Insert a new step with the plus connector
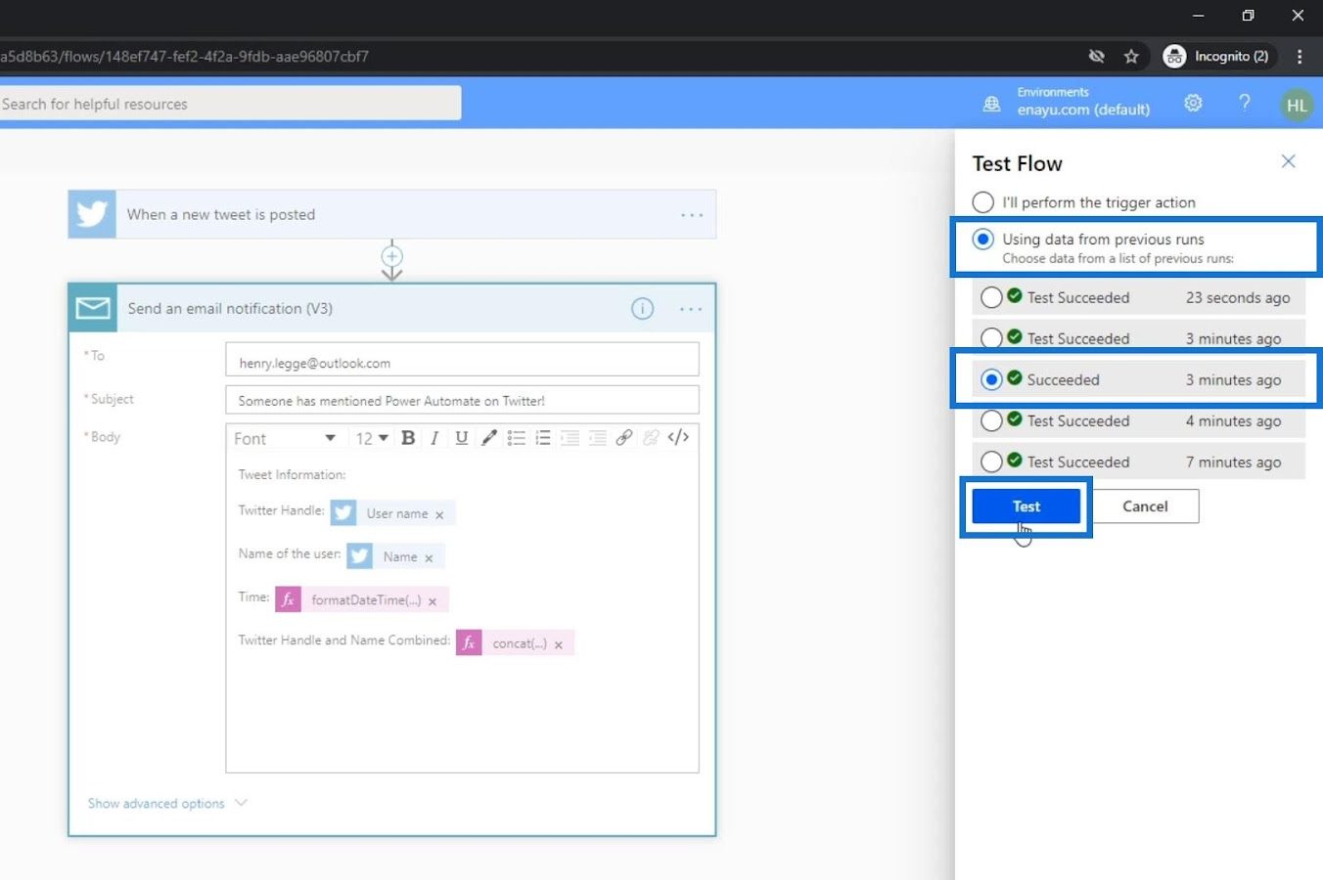Image resolution: width=1323 pixels, height=880 pixels. coord(391,256)
